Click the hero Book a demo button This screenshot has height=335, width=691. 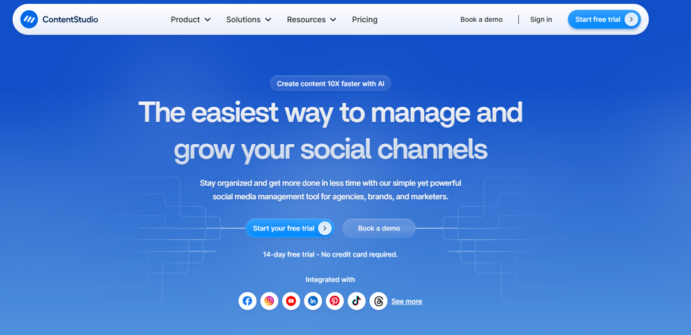(x=379, y=228)
